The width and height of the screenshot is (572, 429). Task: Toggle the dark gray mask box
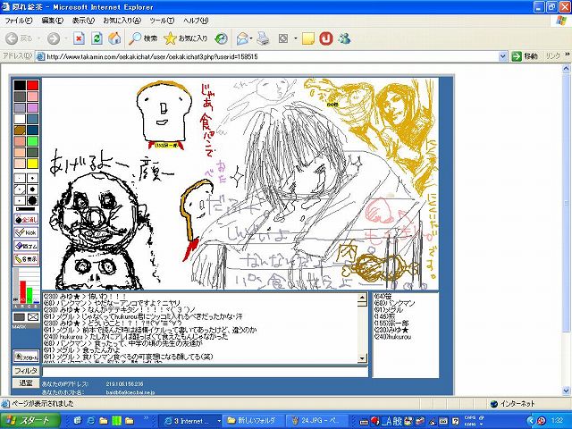coord(20,317)
